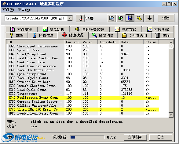Image resolution: width=179 pixels, height=144 pixels.
Task: Select the (C0) Unsafe Shutdown Count row
Action: (x=83, y=86)
